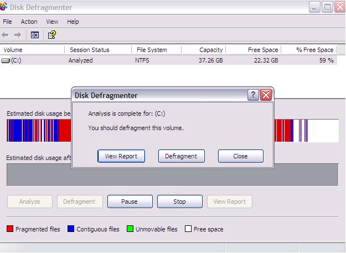The width and height of the screenshot is (346, 253).
Task: Close the dialog with the red X
Action: click(266, 95)
